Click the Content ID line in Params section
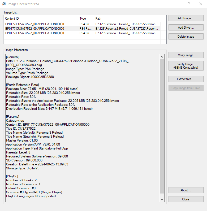The width and height of the screenshot is (207, 211). point(48,125)
